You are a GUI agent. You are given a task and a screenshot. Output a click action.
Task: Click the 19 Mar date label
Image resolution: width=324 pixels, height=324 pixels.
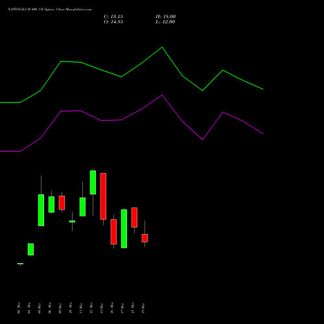[x=143, y=308]
